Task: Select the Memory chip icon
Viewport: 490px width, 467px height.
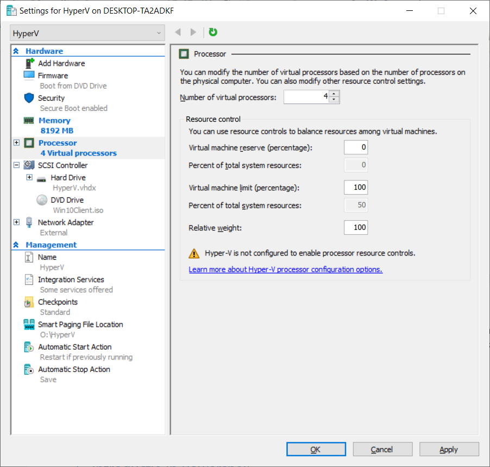Action: point(29,121)
